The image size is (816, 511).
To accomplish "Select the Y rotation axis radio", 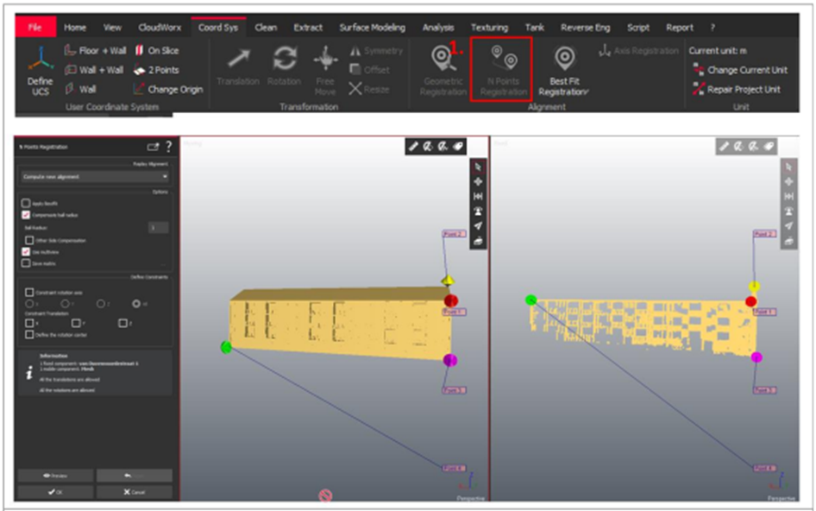I will [x=65, y=303].
